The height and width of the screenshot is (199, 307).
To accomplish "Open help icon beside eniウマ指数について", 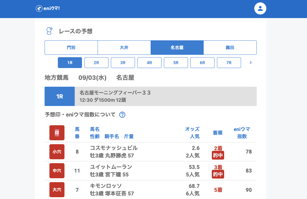I will pos(122,114).
